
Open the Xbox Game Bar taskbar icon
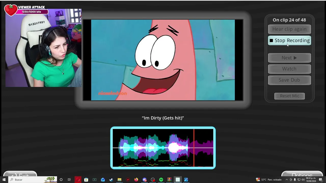(x=94, y=180)
